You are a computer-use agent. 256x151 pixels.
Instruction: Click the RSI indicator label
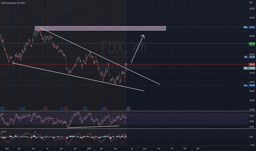[x=2, y=114]
